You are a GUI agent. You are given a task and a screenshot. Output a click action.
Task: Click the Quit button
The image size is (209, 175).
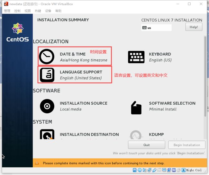pos(147,145)
